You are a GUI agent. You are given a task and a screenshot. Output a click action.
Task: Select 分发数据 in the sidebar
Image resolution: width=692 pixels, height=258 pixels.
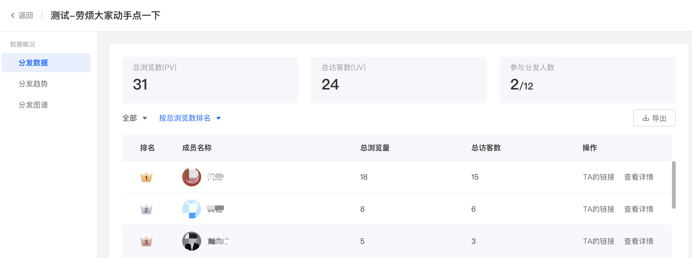(33, 63)
